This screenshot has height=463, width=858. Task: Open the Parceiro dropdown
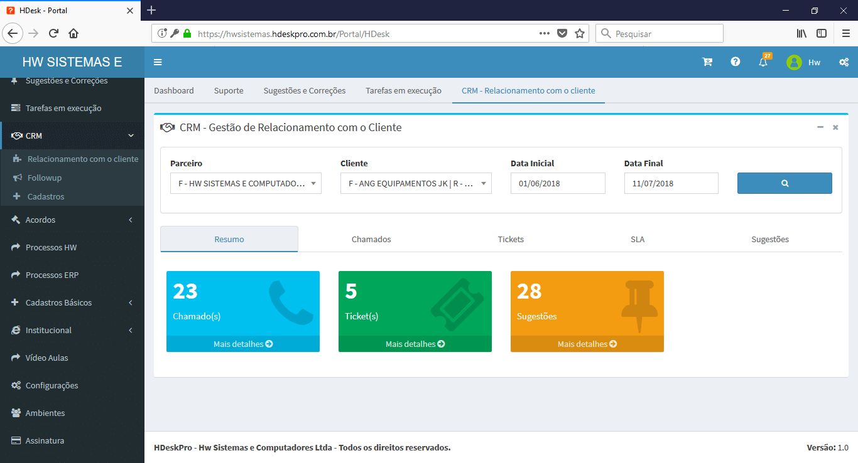pyautogui.click(x=246, y=183)
